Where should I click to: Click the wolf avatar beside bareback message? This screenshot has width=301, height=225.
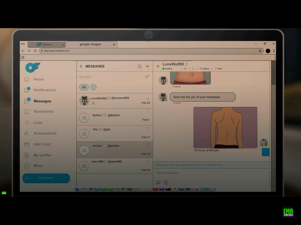(163, 97)
